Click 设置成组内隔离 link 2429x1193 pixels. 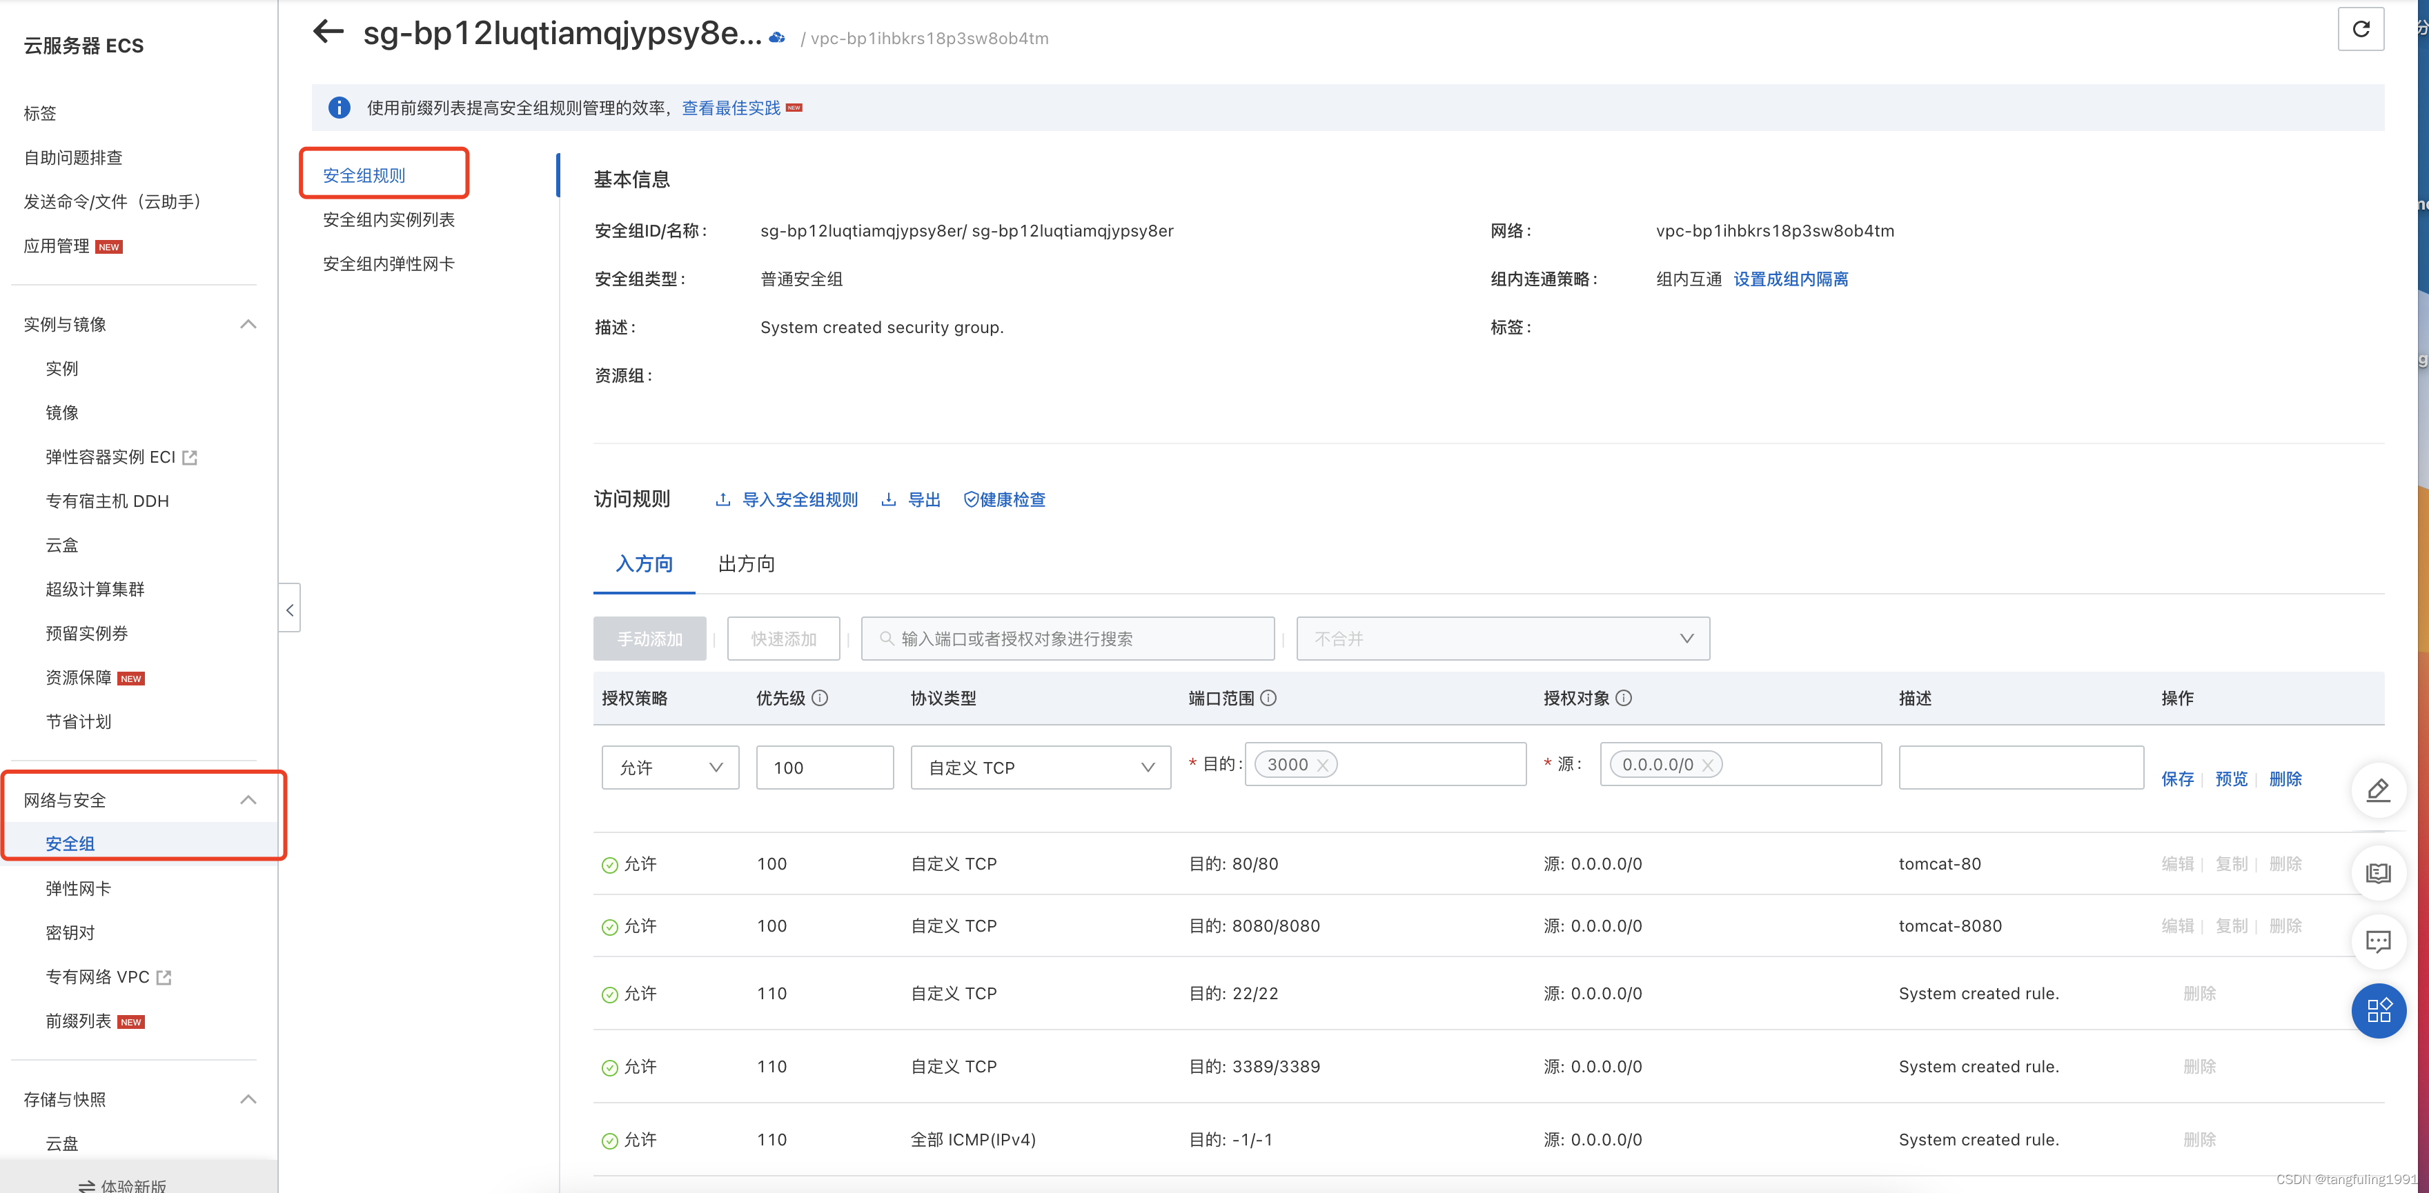(x=1791, y=279)
